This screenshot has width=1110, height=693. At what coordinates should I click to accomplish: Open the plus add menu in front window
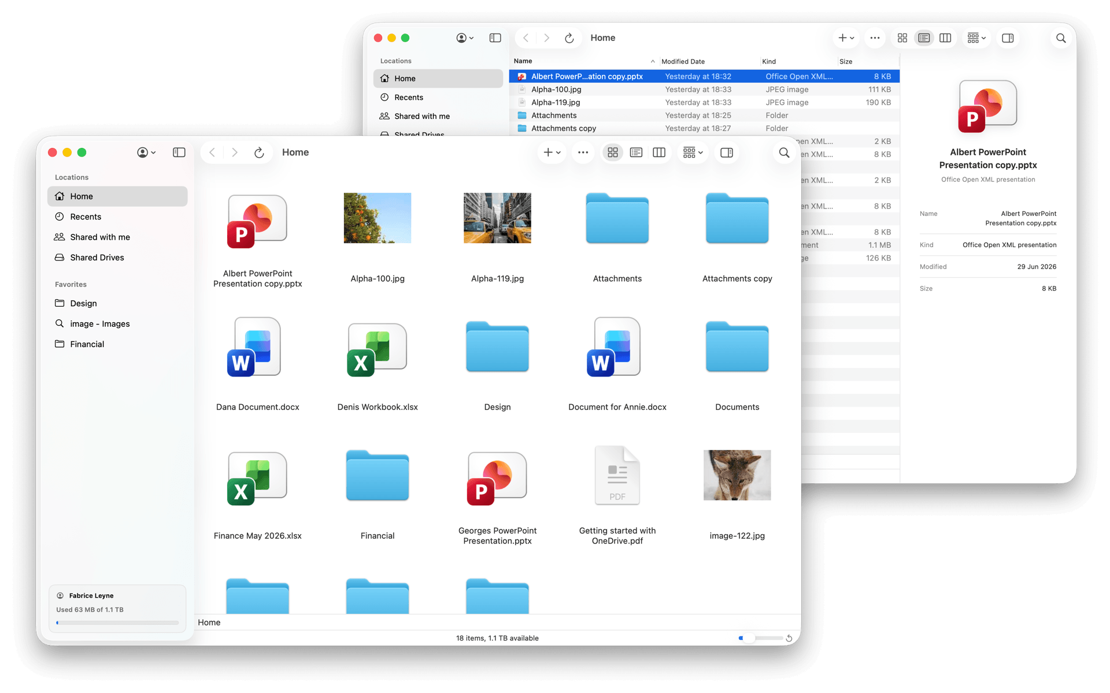[x=552, y=152]
